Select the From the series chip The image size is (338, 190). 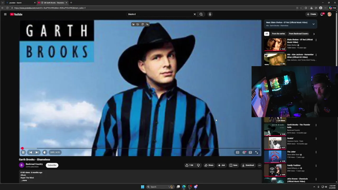278,34
